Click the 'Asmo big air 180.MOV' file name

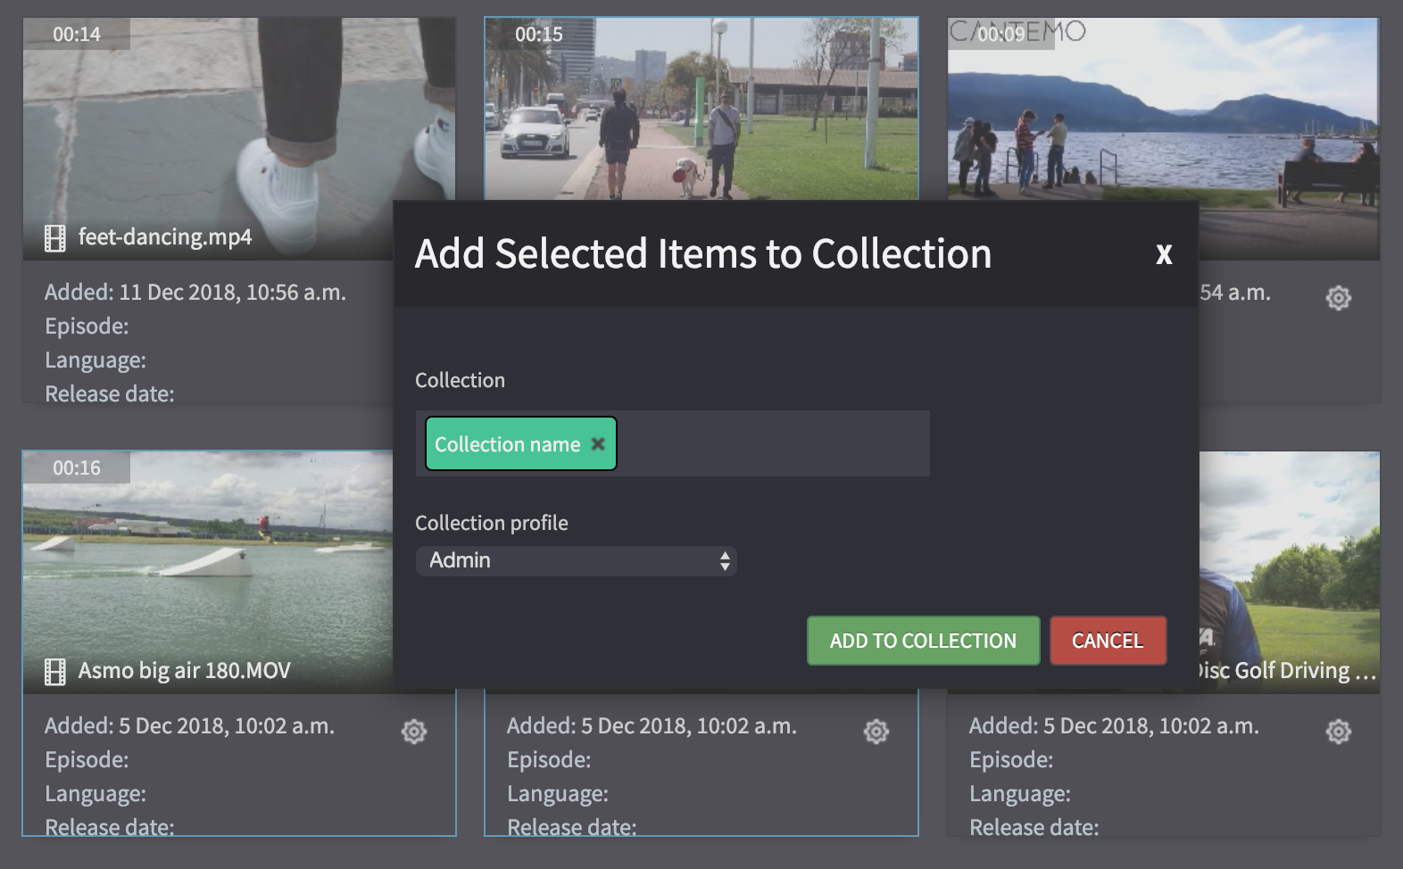point(185,671)
